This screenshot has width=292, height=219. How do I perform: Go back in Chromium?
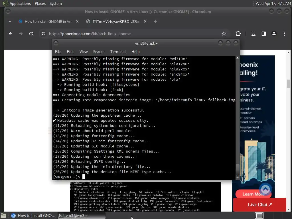[11, 34]
